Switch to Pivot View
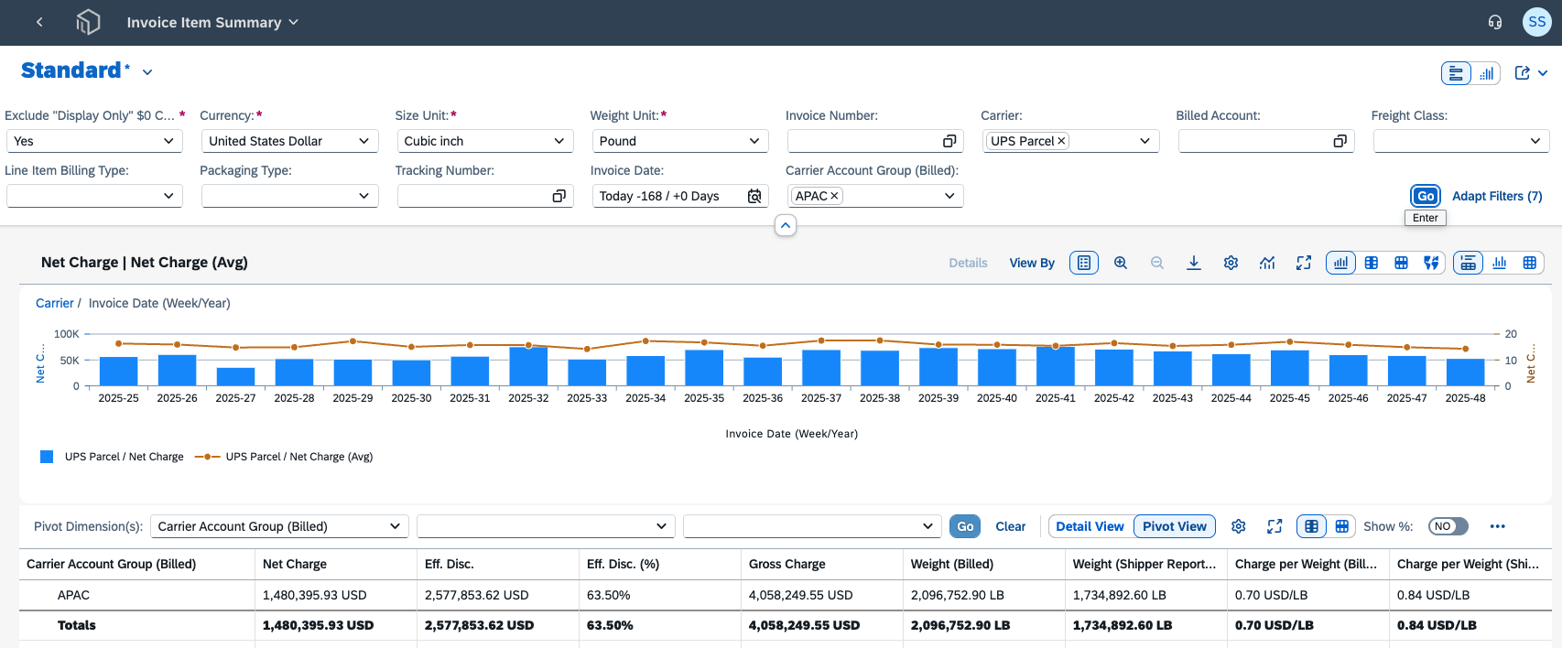 tap(1175, 526)
